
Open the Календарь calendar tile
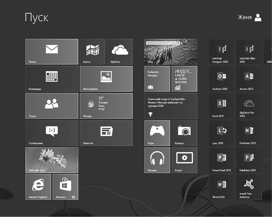[52, 79]
